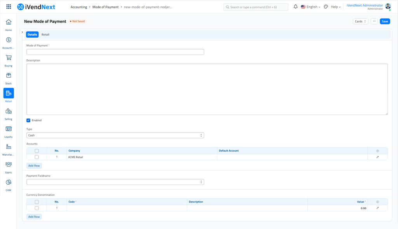Uncheck the Enabled checkbox
The width and height of the screenshot is (398, 229).
tap(28, 121)
